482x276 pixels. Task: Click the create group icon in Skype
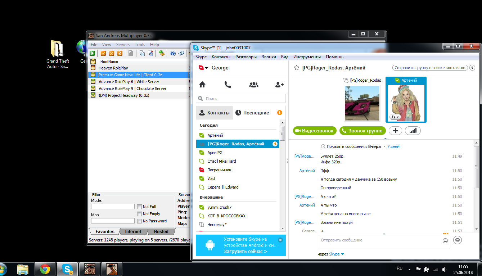[253, 85]
